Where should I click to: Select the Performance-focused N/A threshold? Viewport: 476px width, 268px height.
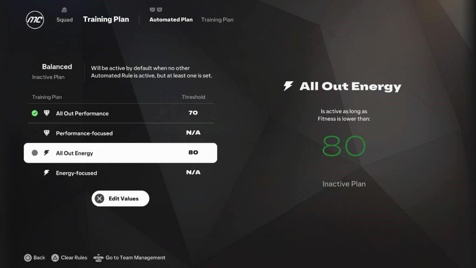point(193,133)
